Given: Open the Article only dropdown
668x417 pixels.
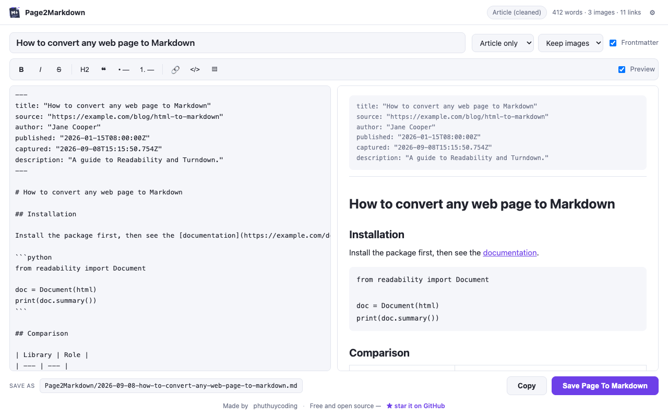Looking at the screenshot, I should pos(503,43).
